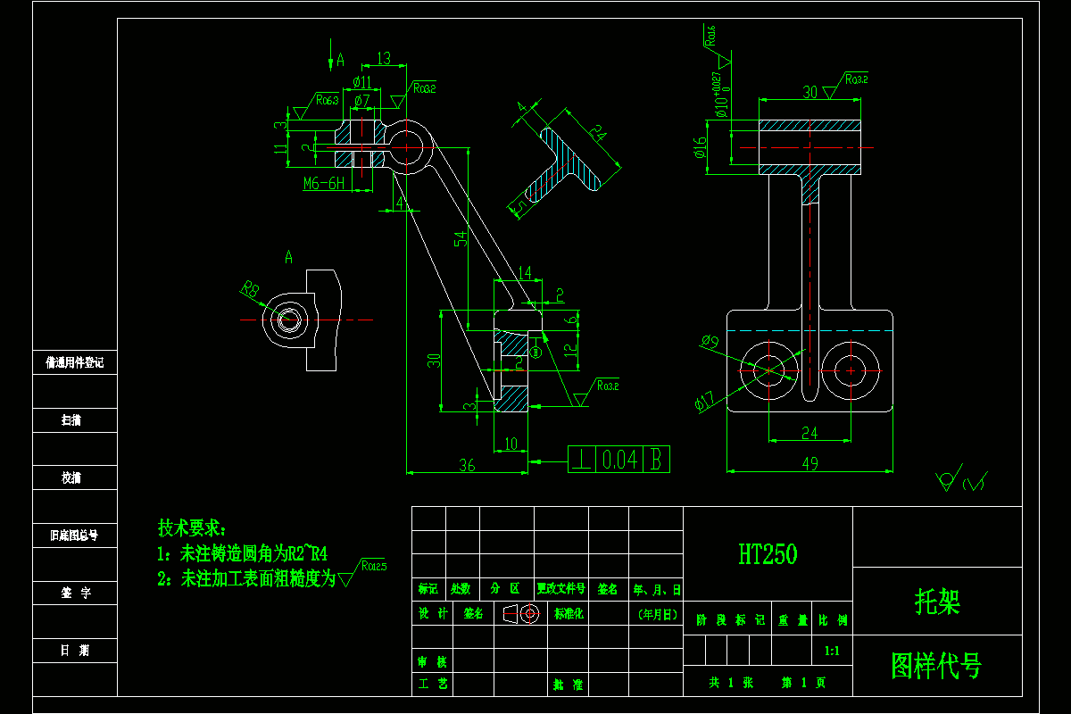The width and height of the screenshot is (1071, 714).
Task: Select the 10 base dimension
Action: coord(511,444)
